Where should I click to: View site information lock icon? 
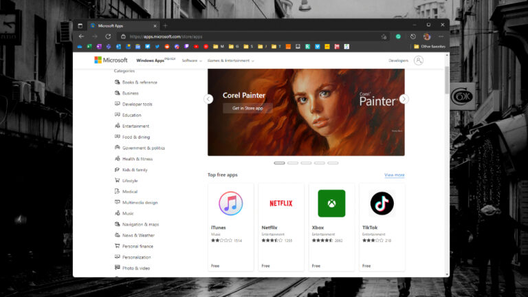click(x=123, y=36)
